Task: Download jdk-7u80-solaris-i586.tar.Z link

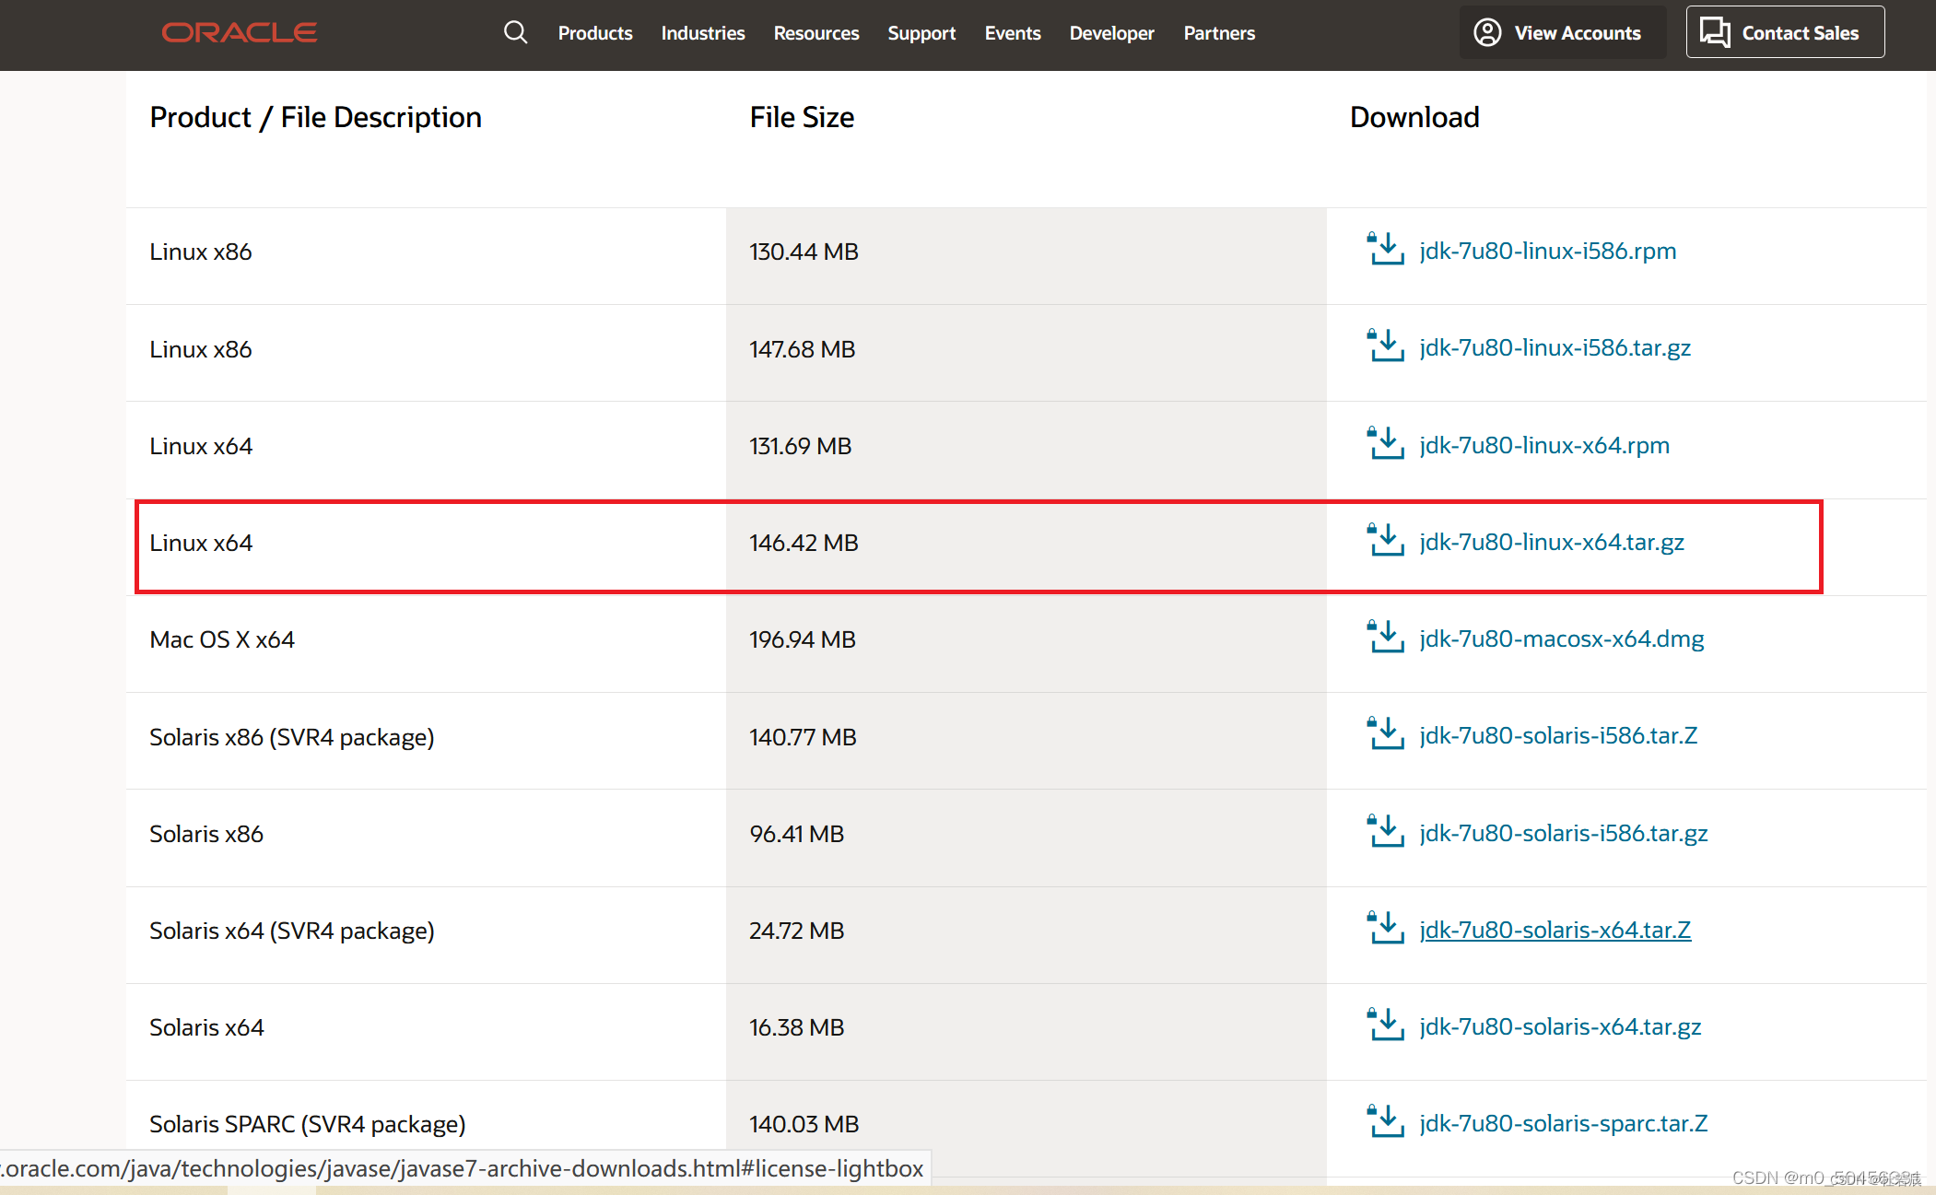Action: [1558, 735]
